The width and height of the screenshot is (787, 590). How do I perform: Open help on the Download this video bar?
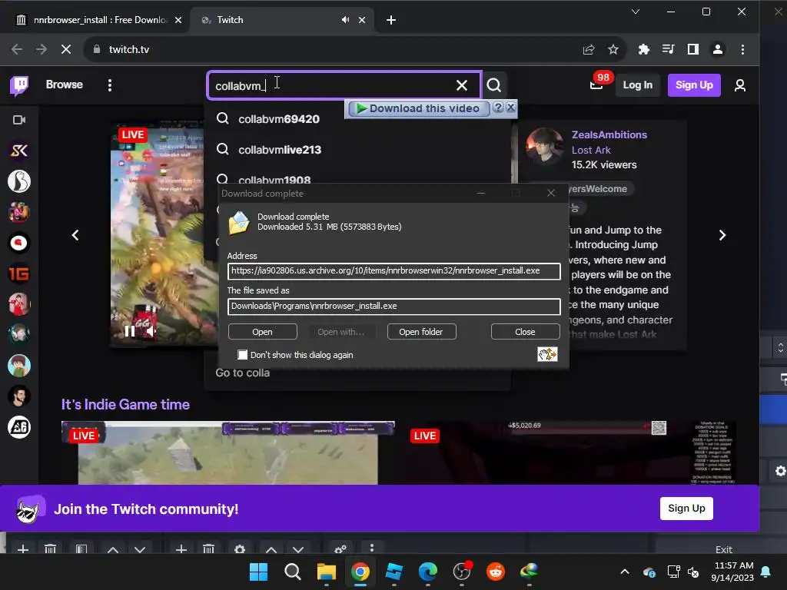point(498,108)
